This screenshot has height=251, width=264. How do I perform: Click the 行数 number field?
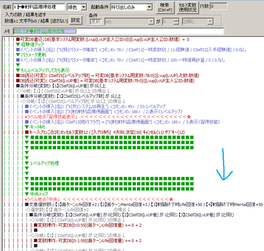(218, 7)
